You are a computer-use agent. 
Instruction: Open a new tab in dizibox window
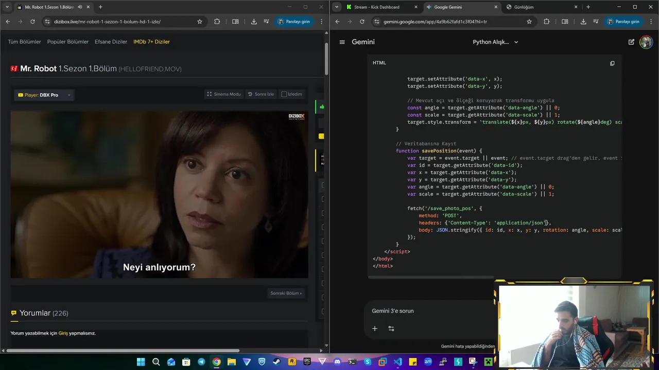pyautogui.click(x=100, y=7)
